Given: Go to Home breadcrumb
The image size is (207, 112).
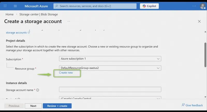Looking at the screenshot, I should (10, 14).
